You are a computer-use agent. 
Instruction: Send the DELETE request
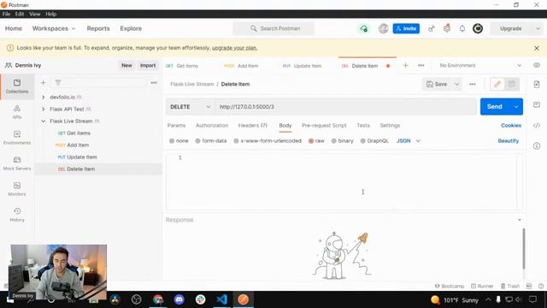click(495, 107)
